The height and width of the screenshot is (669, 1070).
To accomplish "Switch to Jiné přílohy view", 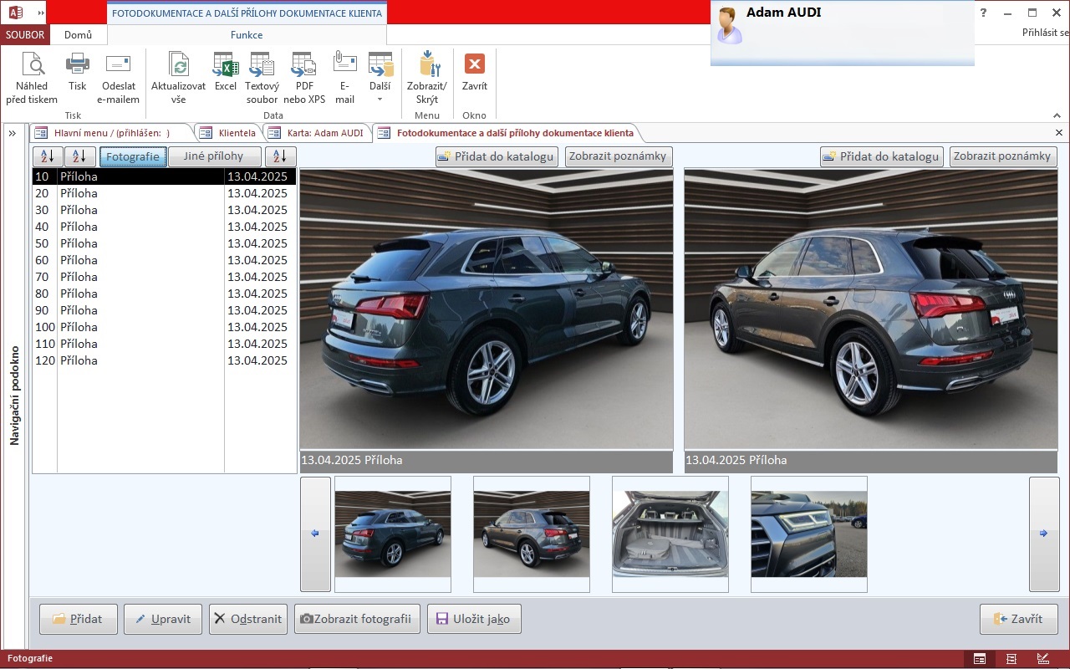I will (213, 156).
